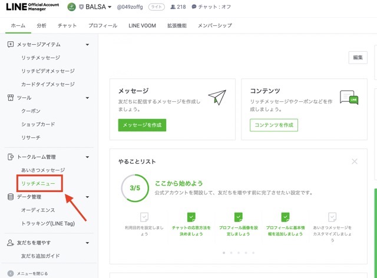Viewport: 377px width, 278px height.
Task: Open リッチメニュー in sidebar
Action: coord(38,183)
